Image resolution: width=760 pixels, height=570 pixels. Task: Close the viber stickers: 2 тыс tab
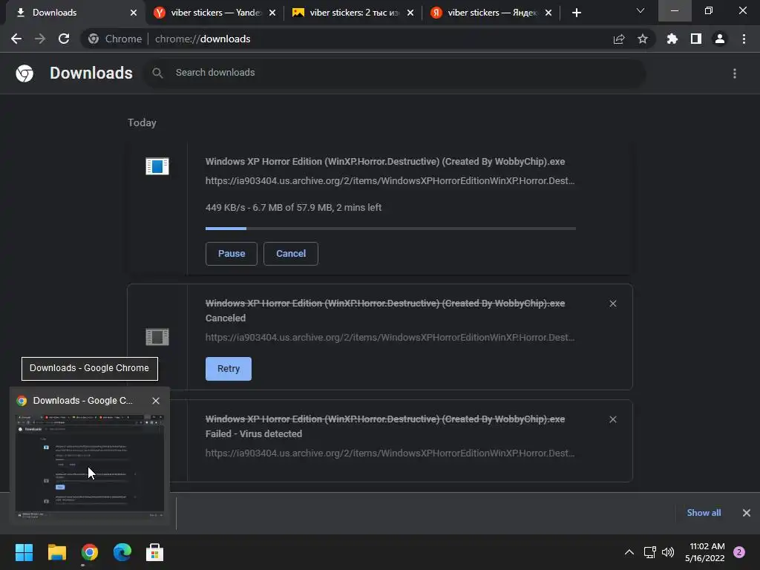click(x=410, y=13)
